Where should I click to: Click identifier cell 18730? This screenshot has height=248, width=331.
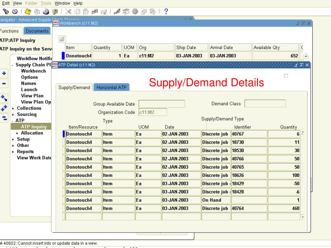249,142
